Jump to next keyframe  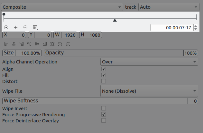coord(25,28)
